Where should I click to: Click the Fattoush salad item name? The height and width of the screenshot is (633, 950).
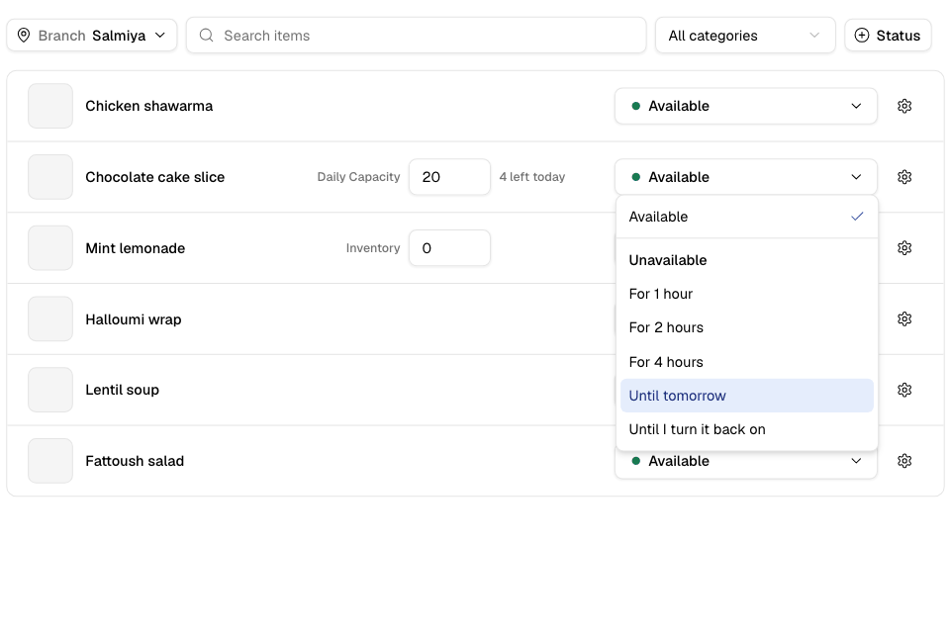point(135,461)
